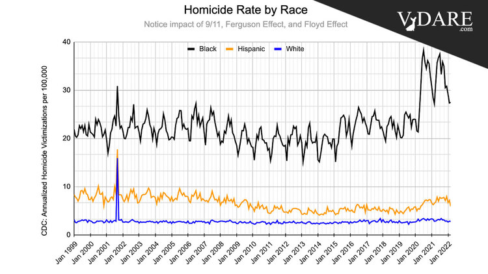Click the 'Jan 2021' x-axis label

pos(424,252)
